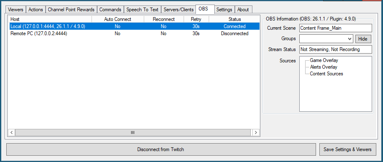Select Alerts Overlay in the Sources tree
This screenshot has height=162, width=383.
[x=324, y=67]
